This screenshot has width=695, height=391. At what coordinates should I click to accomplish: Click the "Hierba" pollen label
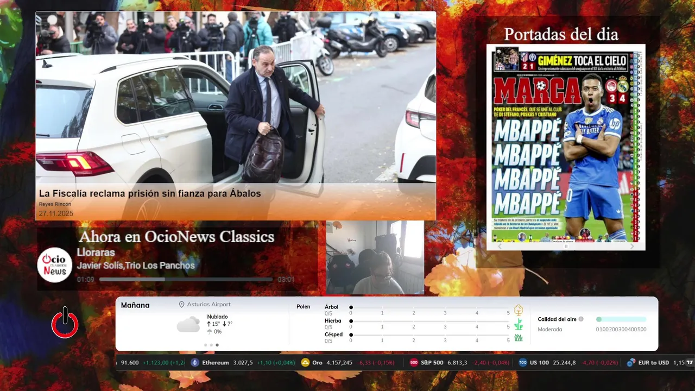(x=333, y=321)
